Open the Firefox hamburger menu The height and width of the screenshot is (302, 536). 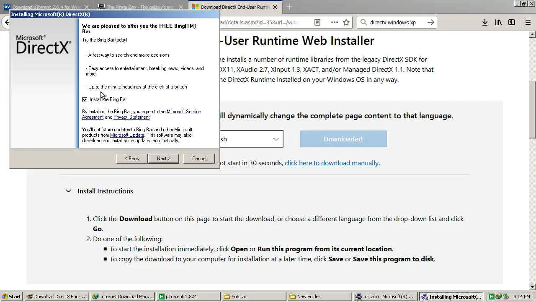528,22
